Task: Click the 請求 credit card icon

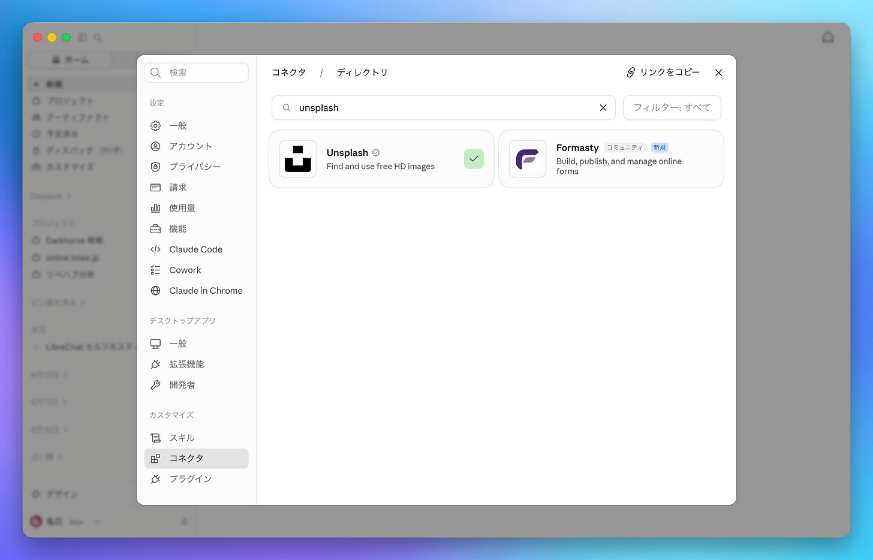Action: (x=155, y=188)
